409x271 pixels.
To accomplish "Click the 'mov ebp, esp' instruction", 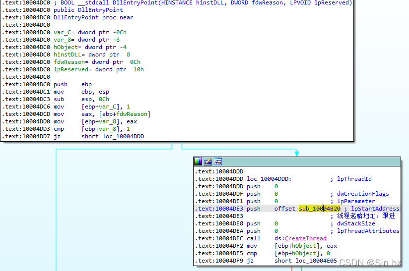I will tap(81, 92).
